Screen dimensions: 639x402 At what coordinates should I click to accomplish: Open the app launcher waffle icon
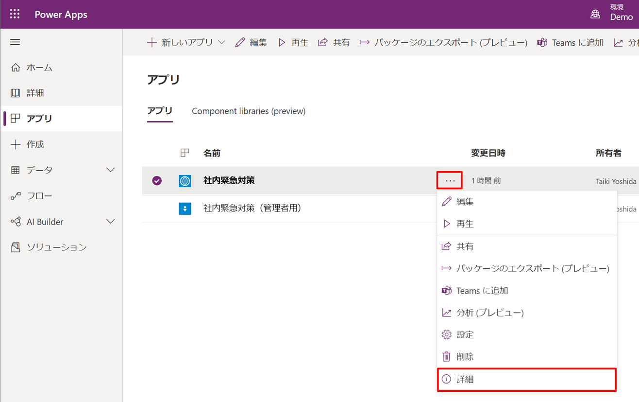tap(15, 14)
